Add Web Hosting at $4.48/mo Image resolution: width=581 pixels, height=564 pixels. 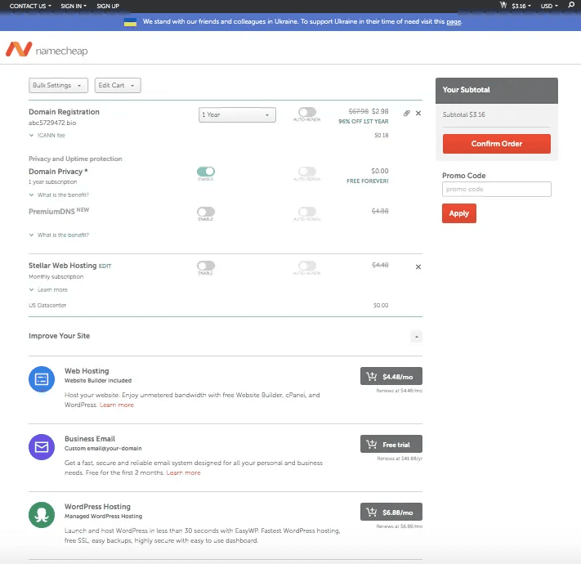391,377
